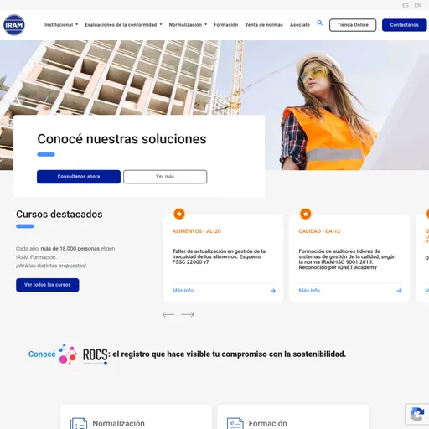Click arrow icon on Alimentos AL-20 card
Image resolution: width=429 pixels, height=429 pixels.
click(273, 291)
